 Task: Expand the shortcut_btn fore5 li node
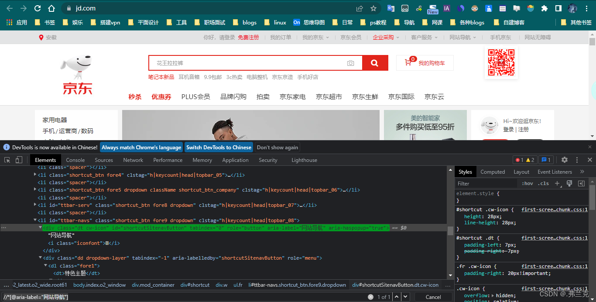[35, 190]
